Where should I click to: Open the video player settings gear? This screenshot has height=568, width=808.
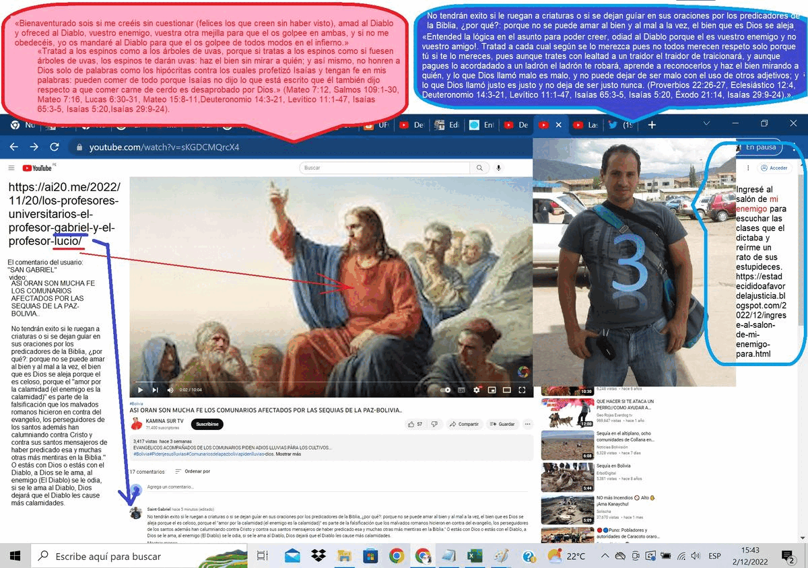coord(477,389)
